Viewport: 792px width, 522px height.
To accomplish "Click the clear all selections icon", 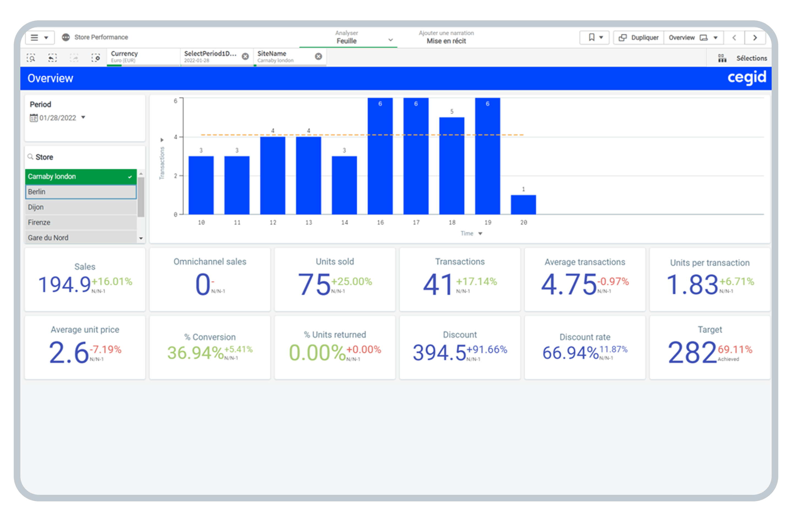I will [96, 58].
